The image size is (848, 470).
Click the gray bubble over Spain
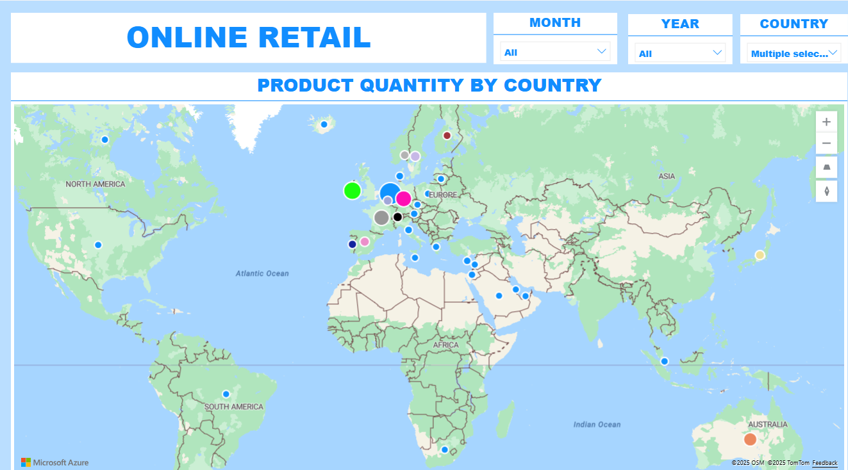click(x=381, y=218)
